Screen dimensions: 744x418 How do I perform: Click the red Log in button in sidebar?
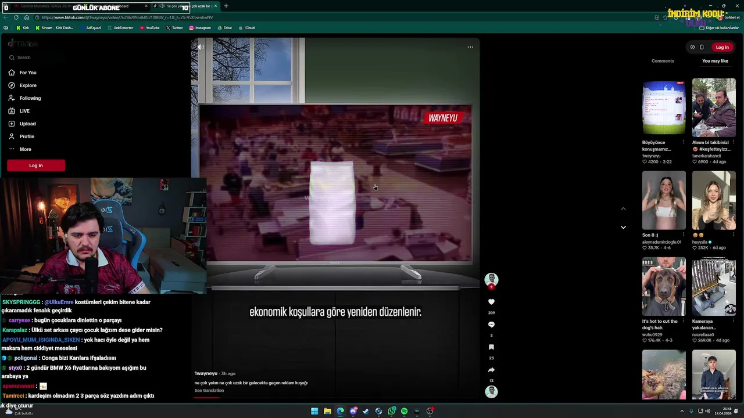[36, 165]
